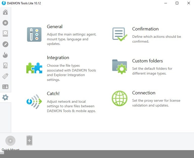This screenshot has height=158, width=194.
Task: Open the Catch! settings heading
Action: (x=53, y=94)
